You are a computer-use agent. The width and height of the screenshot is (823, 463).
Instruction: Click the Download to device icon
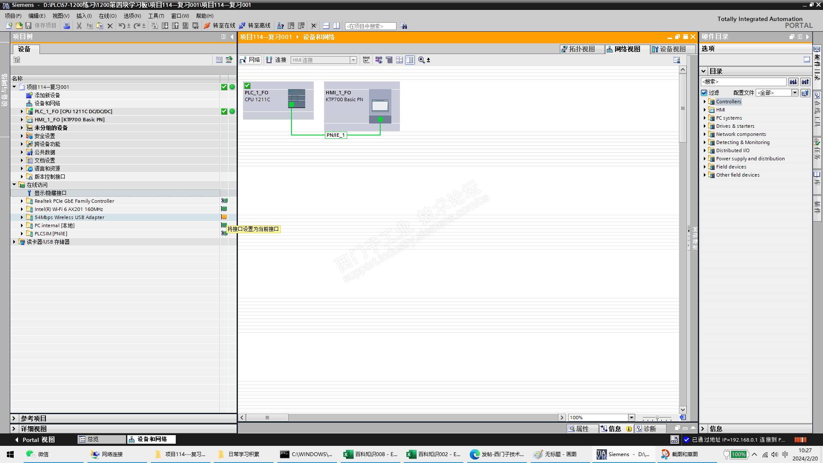point(165,26)
